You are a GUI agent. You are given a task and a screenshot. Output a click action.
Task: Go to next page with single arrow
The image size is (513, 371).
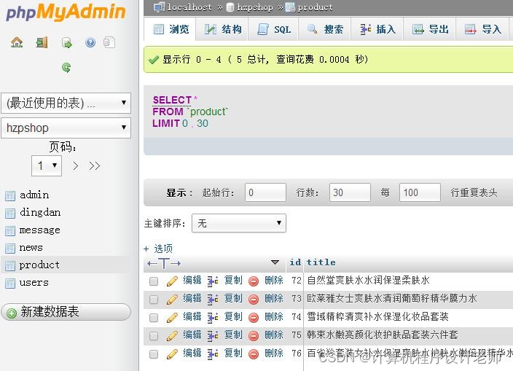76,166
